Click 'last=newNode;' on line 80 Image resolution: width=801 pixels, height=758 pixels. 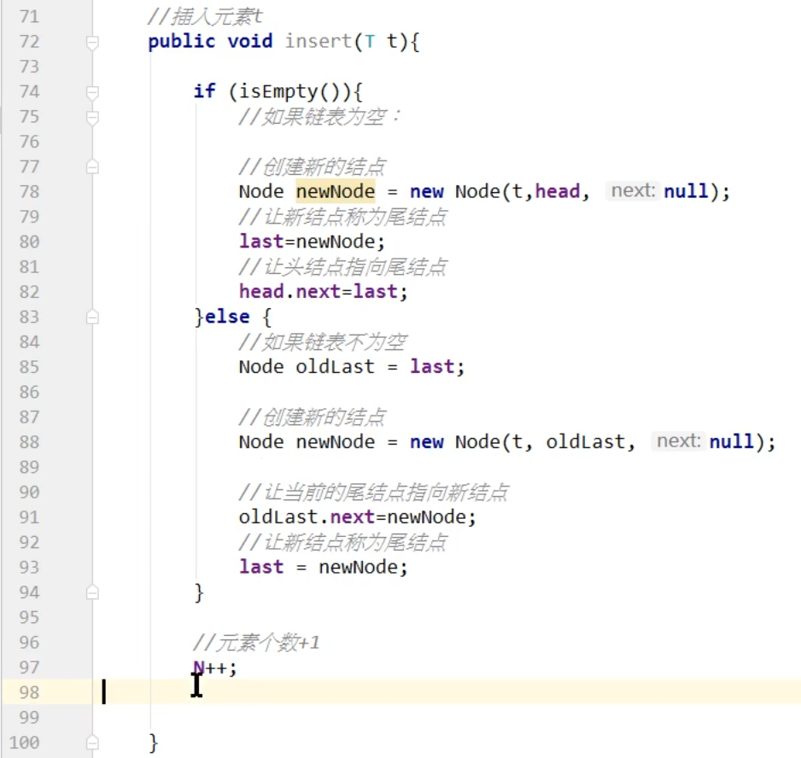(x=313, y=241)
